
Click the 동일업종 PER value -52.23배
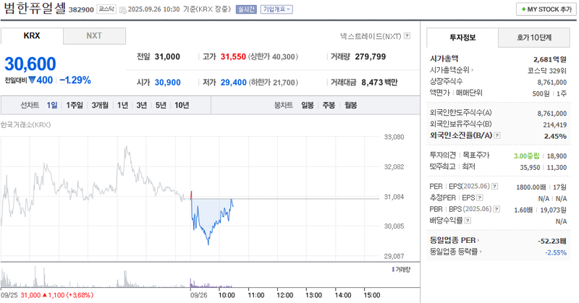click(x=552, y=241)
